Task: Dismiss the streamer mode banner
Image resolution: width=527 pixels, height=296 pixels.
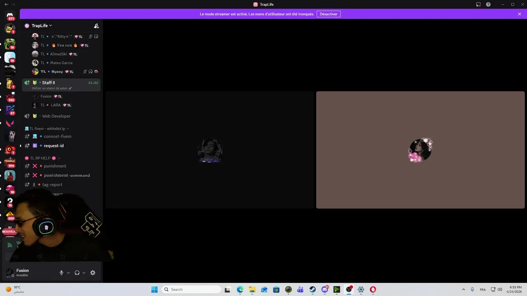Action: coord(520,14)
